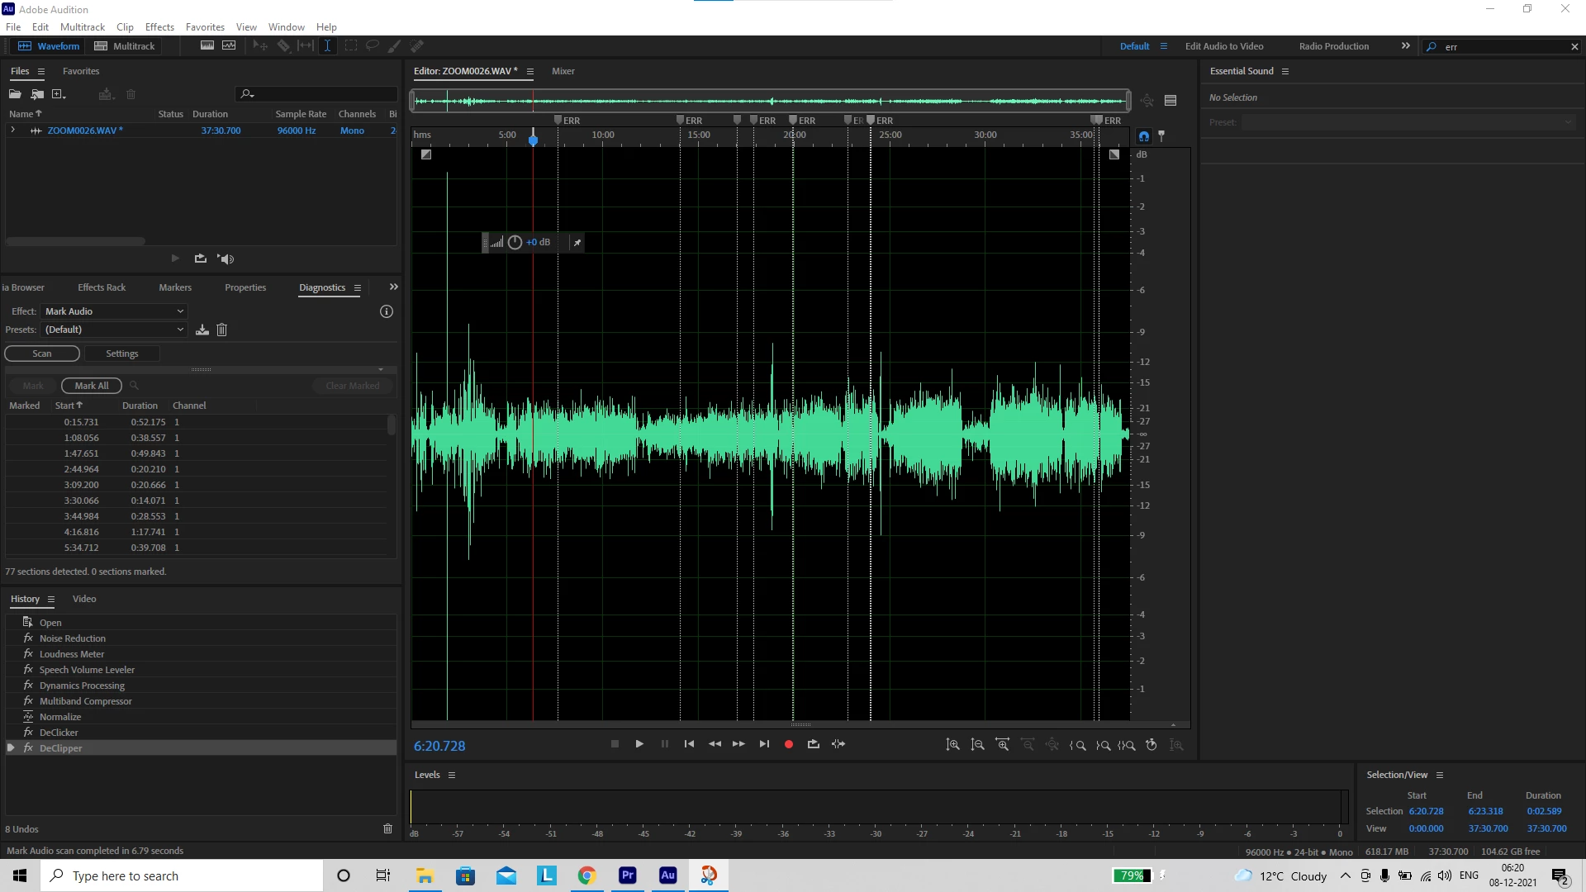Toggle snapping magnet icon in timeline
1586x892 pixels.
[x=1144, y=136]
